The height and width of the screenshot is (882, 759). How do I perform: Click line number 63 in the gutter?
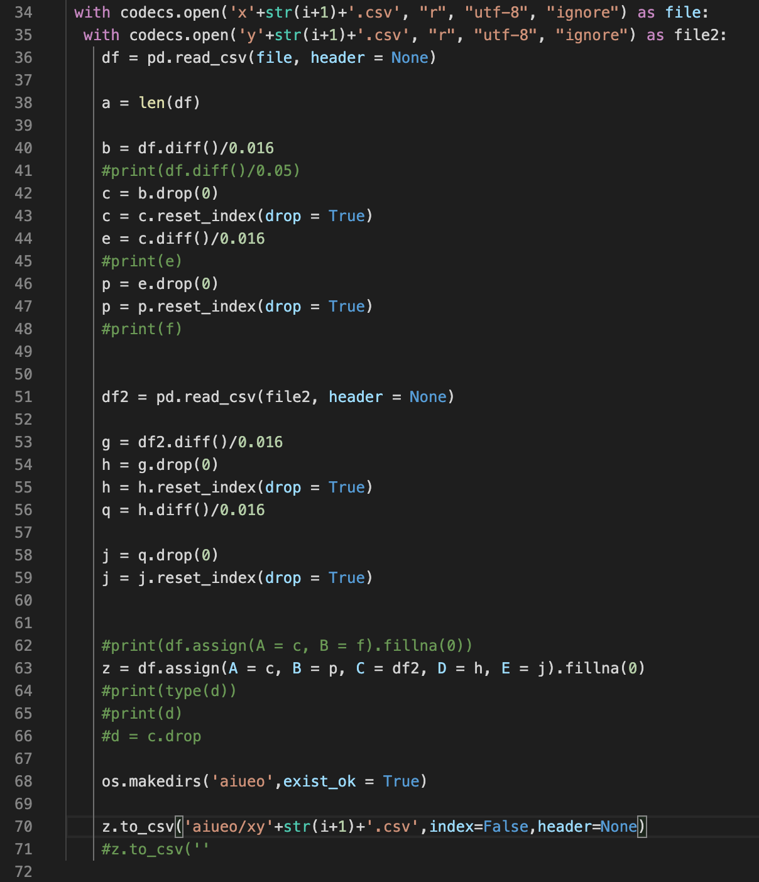click(x=23, y=668)
